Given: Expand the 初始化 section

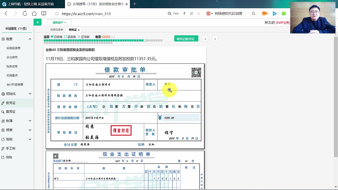Looking at the screenshot, I should pyautogui.click(x=30, y=94).
